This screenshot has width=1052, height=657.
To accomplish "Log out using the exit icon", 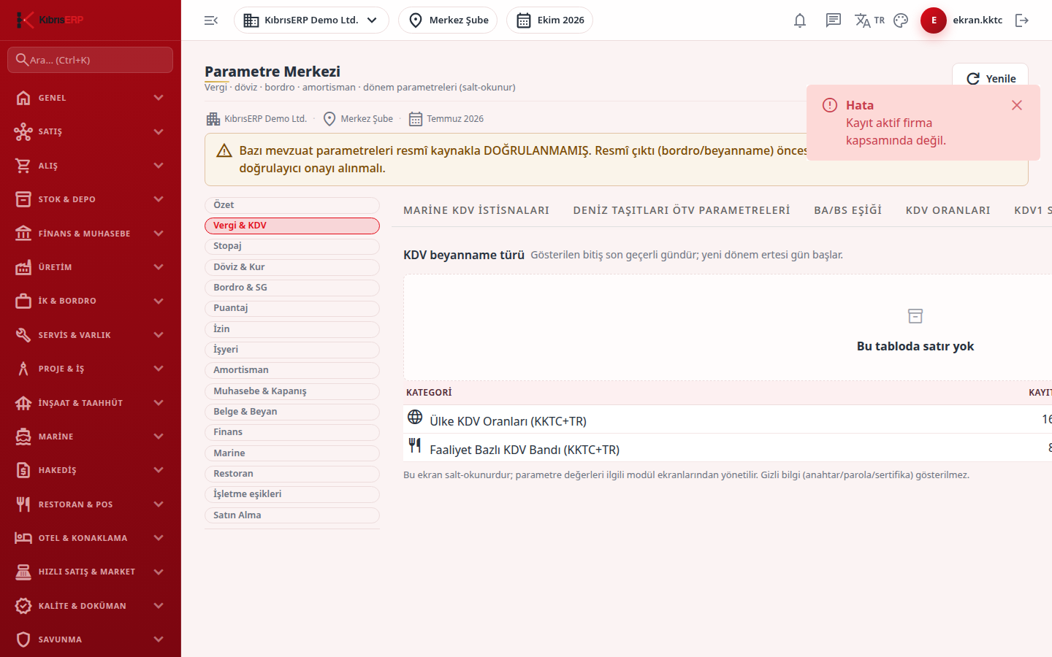I will coord(1022,20).
